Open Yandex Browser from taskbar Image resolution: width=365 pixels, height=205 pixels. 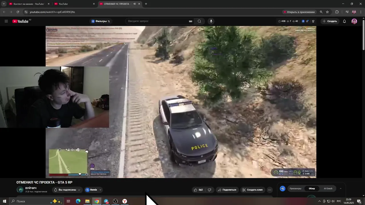[125, 201]
